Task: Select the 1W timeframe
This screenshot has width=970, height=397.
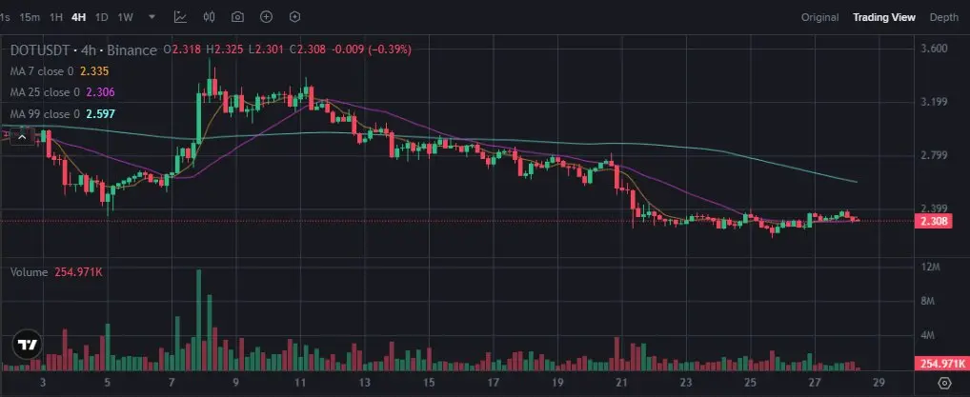Action: pos(125,17)
